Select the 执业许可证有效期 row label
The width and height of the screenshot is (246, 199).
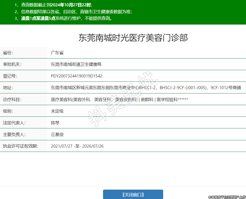20,146
